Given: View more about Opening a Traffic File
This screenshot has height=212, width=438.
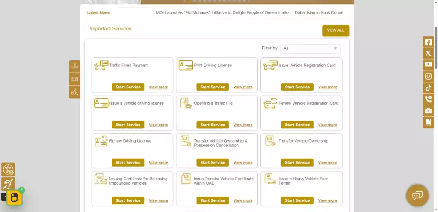Looking at the screenshot, I should pyautogui.click(x=243, y=125).
